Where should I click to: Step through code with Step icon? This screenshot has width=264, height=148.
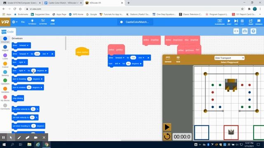click(236, 22)
